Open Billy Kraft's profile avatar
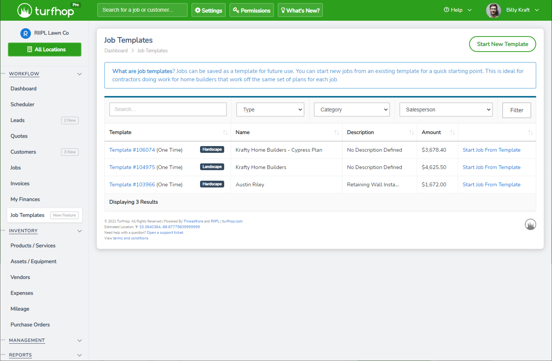Viewport: 552px width, 361px height. pos(493,10)
